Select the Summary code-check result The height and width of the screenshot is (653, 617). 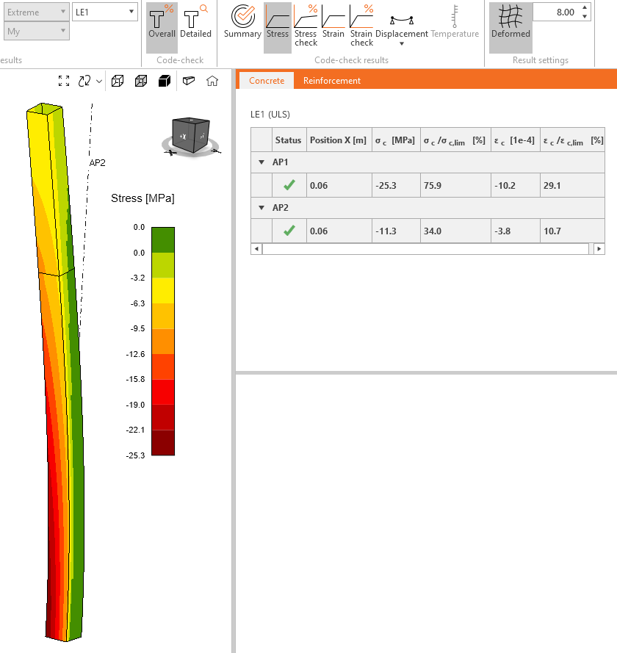coord(242,22)
